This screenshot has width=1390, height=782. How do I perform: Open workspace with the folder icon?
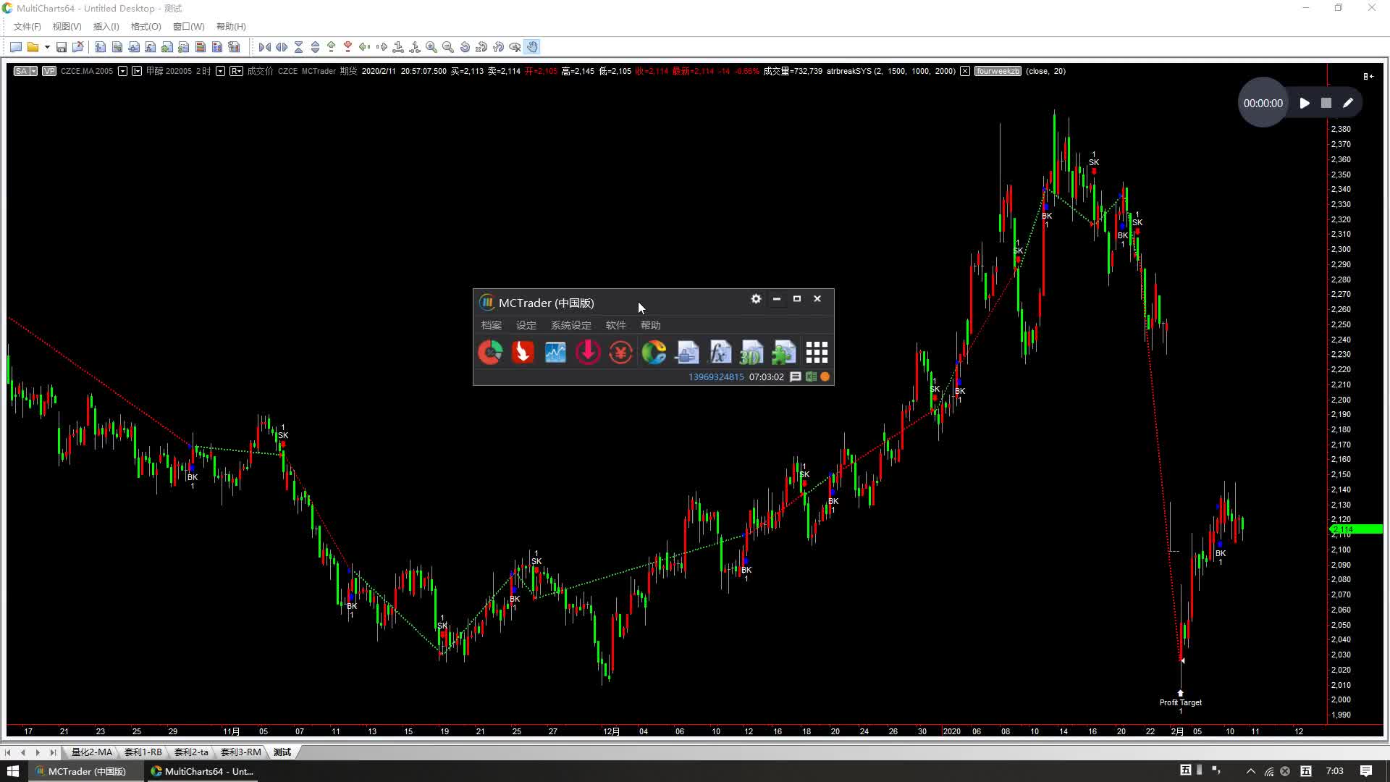(33, 47)
